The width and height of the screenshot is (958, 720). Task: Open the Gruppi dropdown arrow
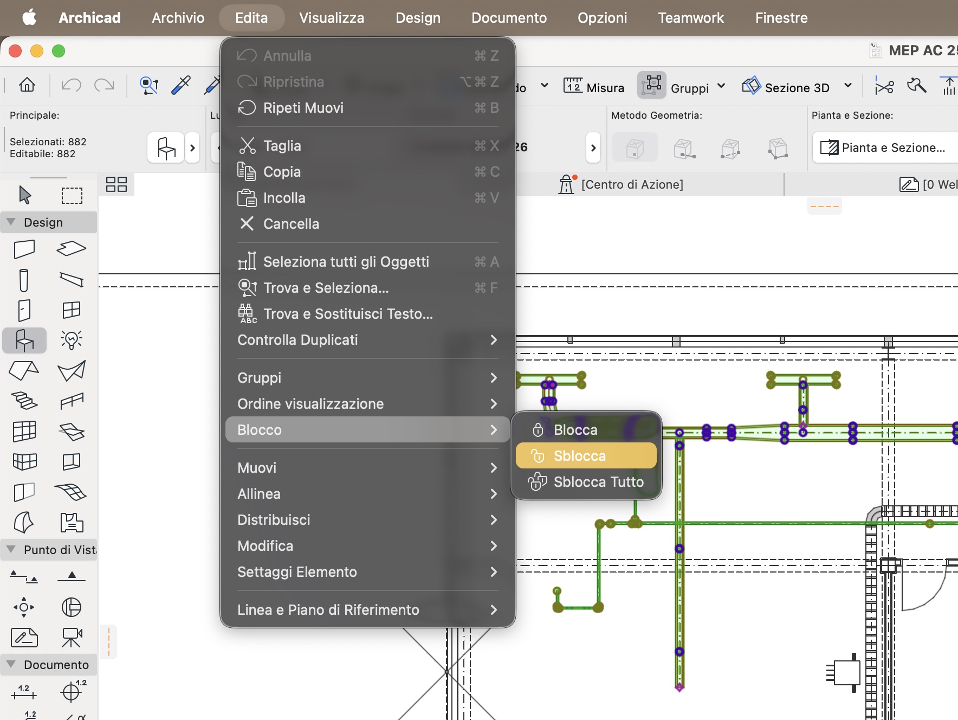coord(721,86)
